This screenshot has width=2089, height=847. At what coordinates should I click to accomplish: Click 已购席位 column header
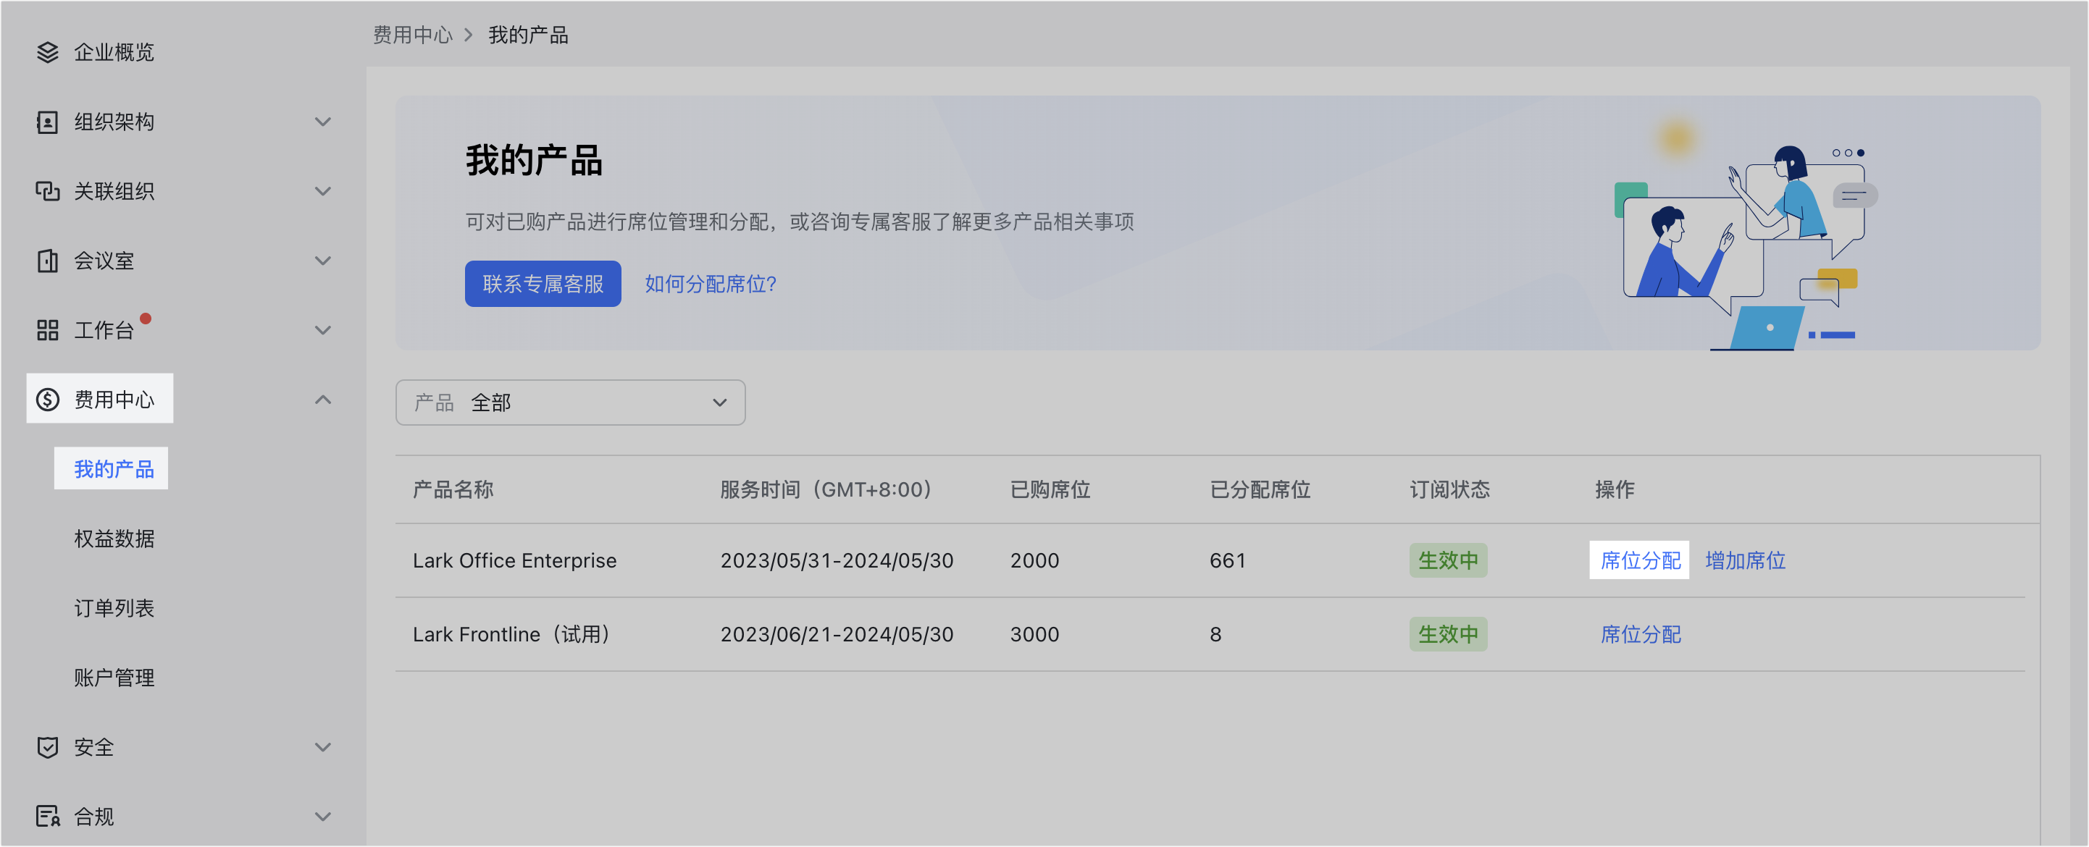(1050, 489)
